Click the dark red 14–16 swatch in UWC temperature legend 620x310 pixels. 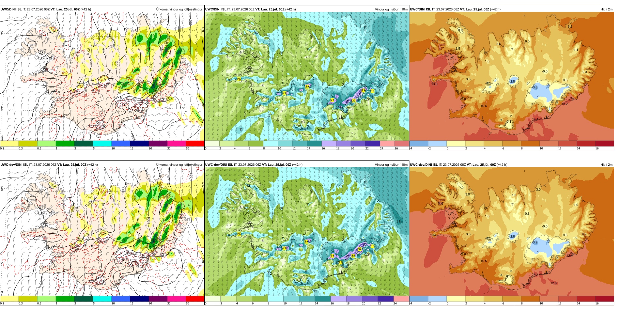tap(586, 144)
